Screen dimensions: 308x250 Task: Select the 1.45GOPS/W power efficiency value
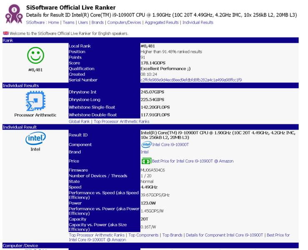click(x=152, y=211)
